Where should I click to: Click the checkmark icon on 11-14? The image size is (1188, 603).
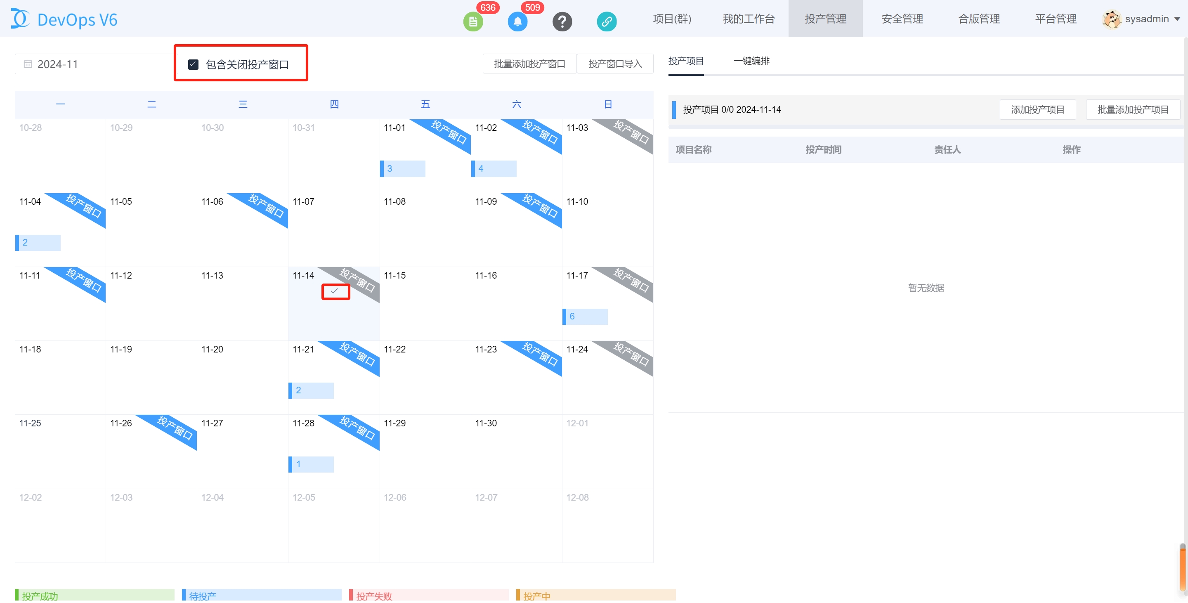(x=335, y=291)
